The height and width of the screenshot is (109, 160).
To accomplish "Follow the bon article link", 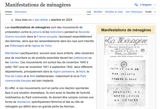I will point(41,20).
